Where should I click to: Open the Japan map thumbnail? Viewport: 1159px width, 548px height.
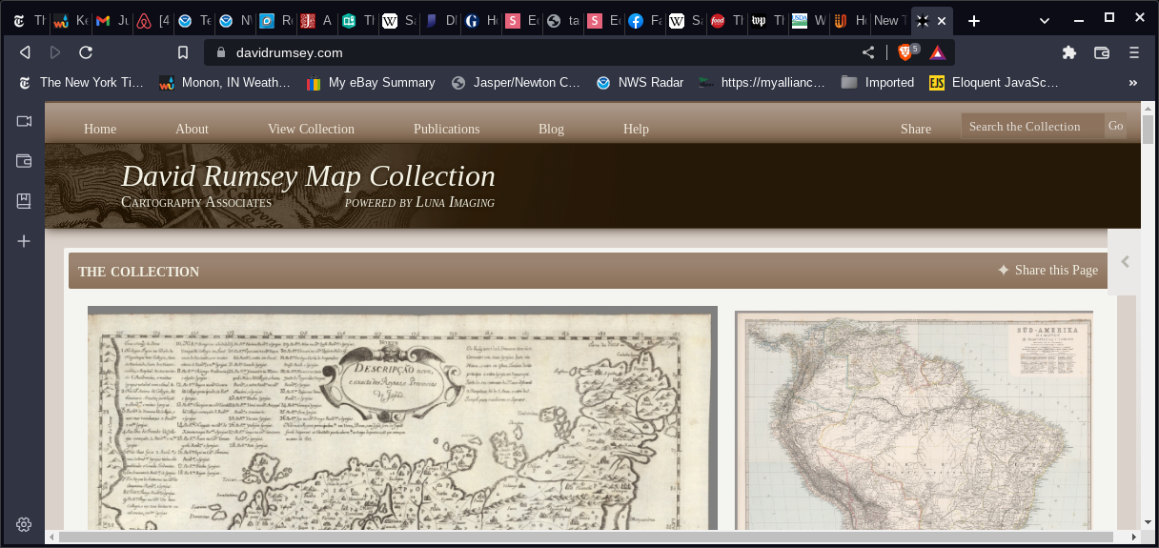tap(402, 417)
